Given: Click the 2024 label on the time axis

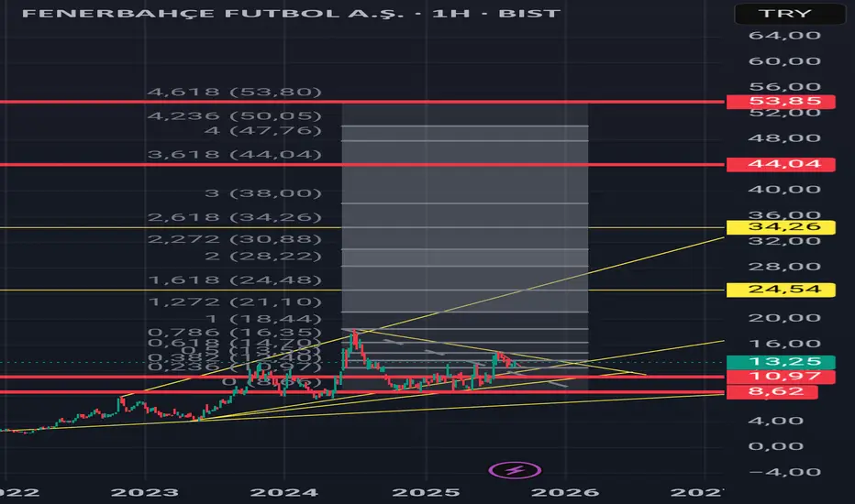Looking at the screenshot, I should pos(284,493).
